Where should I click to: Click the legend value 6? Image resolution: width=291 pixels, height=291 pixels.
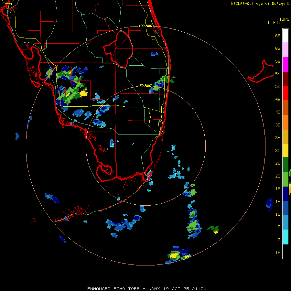(x=279, y=227)
